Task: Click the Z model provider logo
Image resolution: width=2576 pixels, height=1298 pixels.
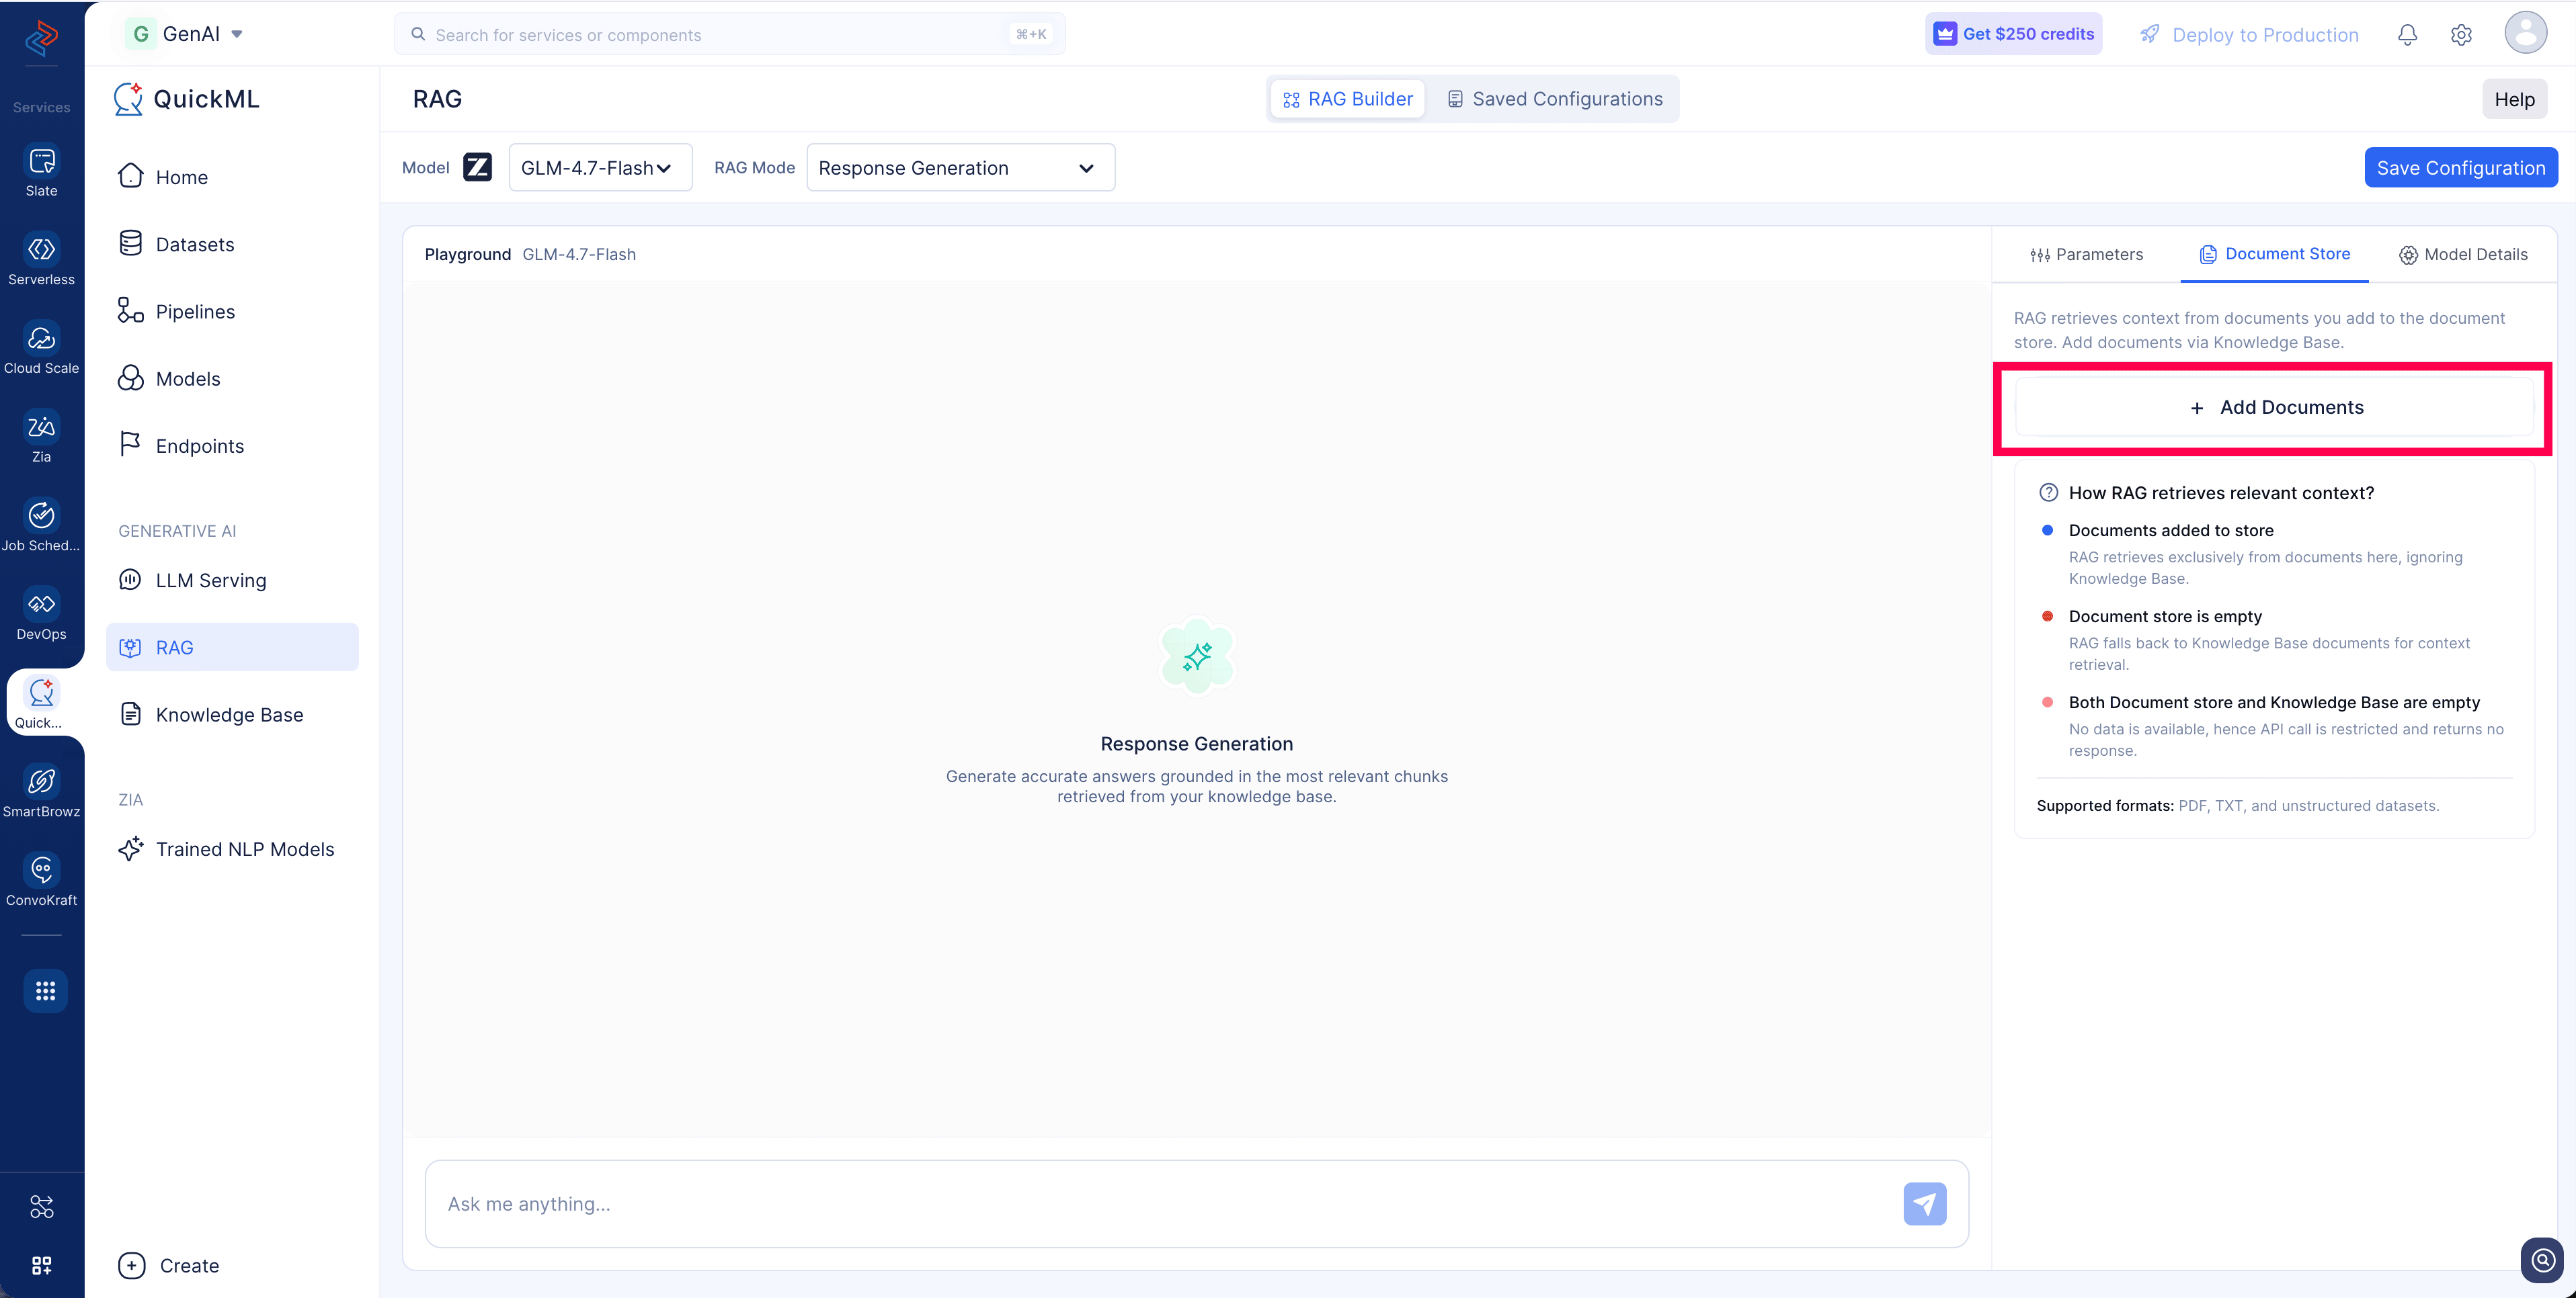Action: 477,167
